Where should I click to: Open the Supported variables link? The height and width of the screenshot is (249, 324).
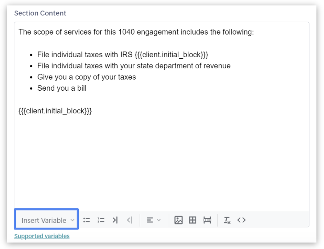coord(42,236)
